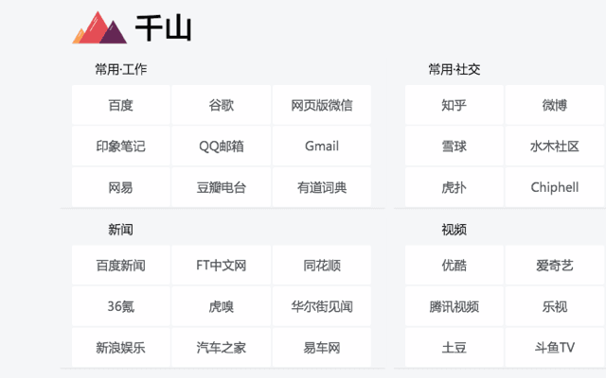Click the 印象笔记 link
The width and height of the screenshot is (606, 378).
[x=120, y=146]
